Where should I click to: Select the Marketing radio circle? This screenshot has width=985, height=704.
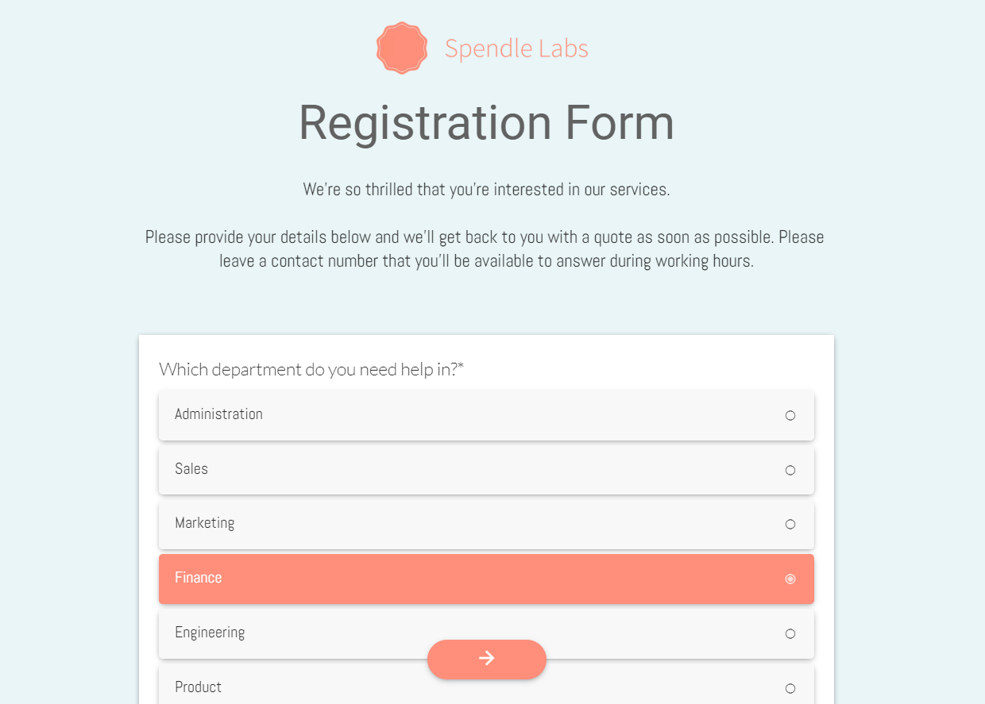pos(790,524)
